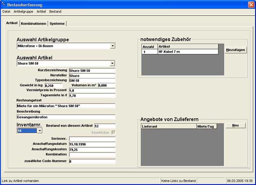Switch to the Kombinationen tab

pos(33,23)
